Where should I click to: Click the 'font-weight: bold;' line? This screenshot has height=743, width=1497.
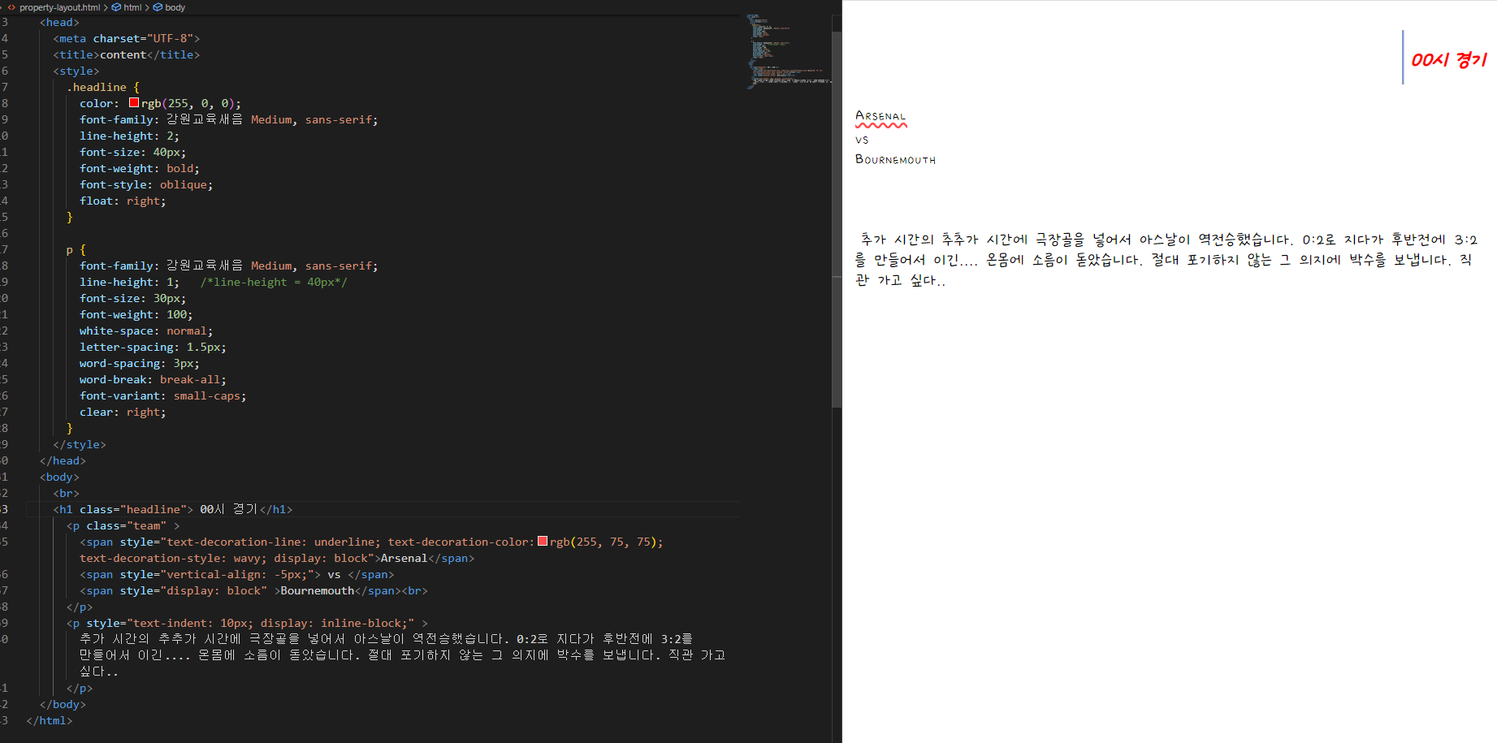(140, 168)
